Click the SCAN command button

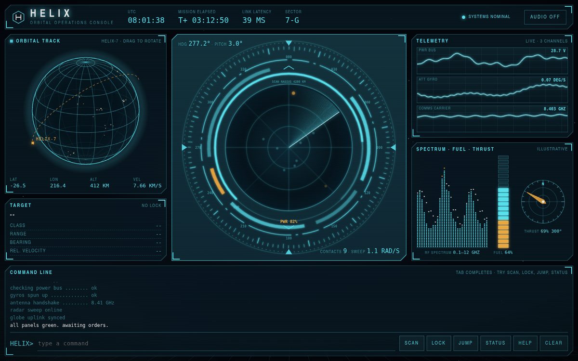click(x=411, y=343)
